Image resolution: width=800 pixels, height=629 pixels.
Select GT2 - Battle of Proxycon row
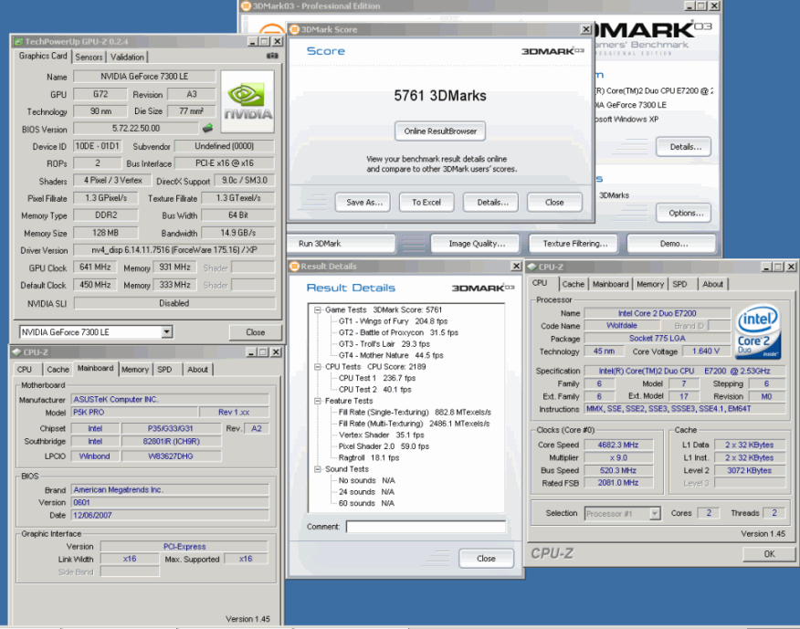(x=398, y=332)
